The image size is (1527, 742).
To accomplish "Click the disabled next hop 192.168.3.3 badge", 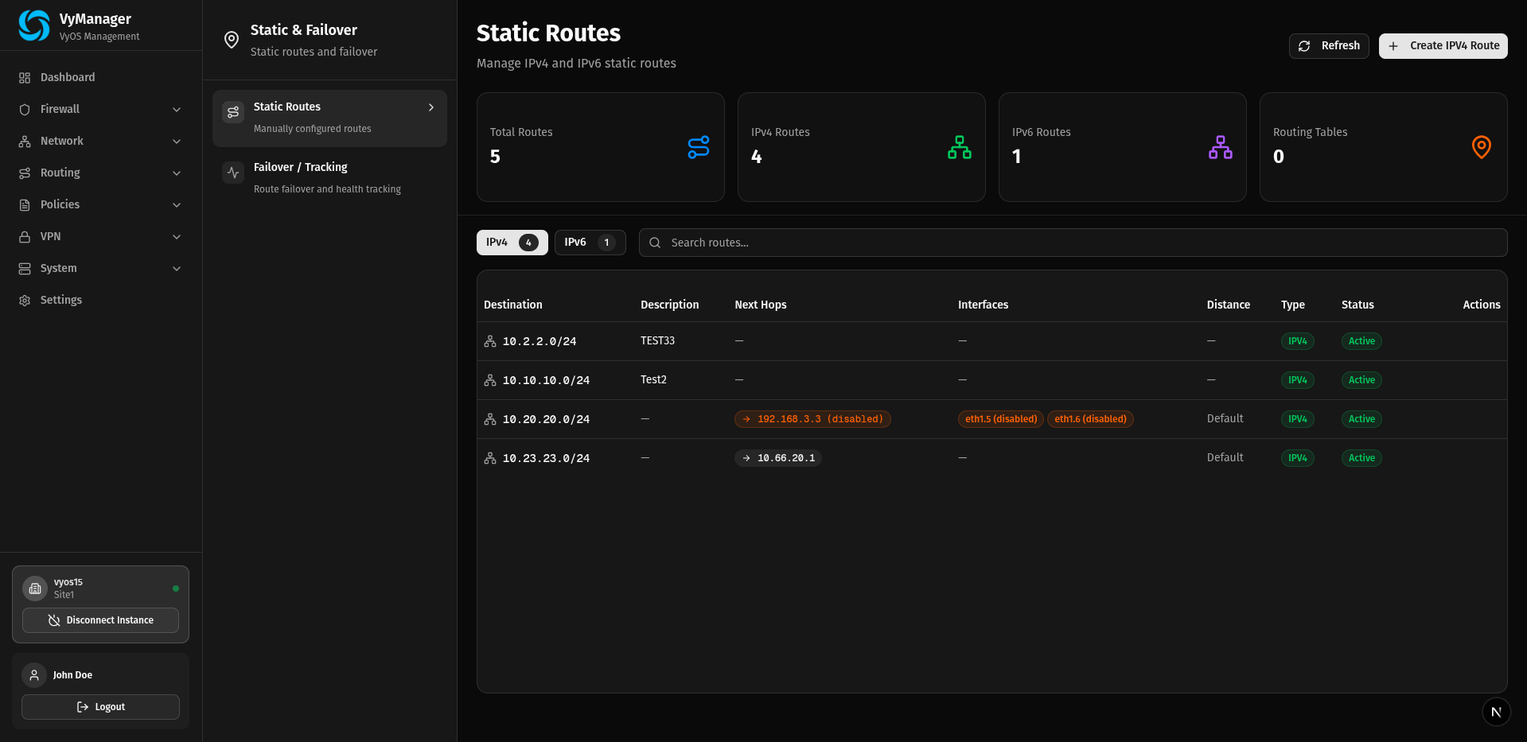I will click(812, 419).
